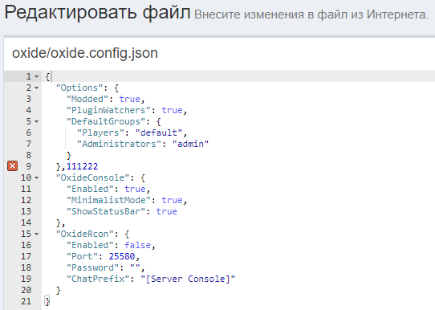Viewport: 435px width, 310px height.
Task: Click the false value on line 16
Action: pos(137,245)
